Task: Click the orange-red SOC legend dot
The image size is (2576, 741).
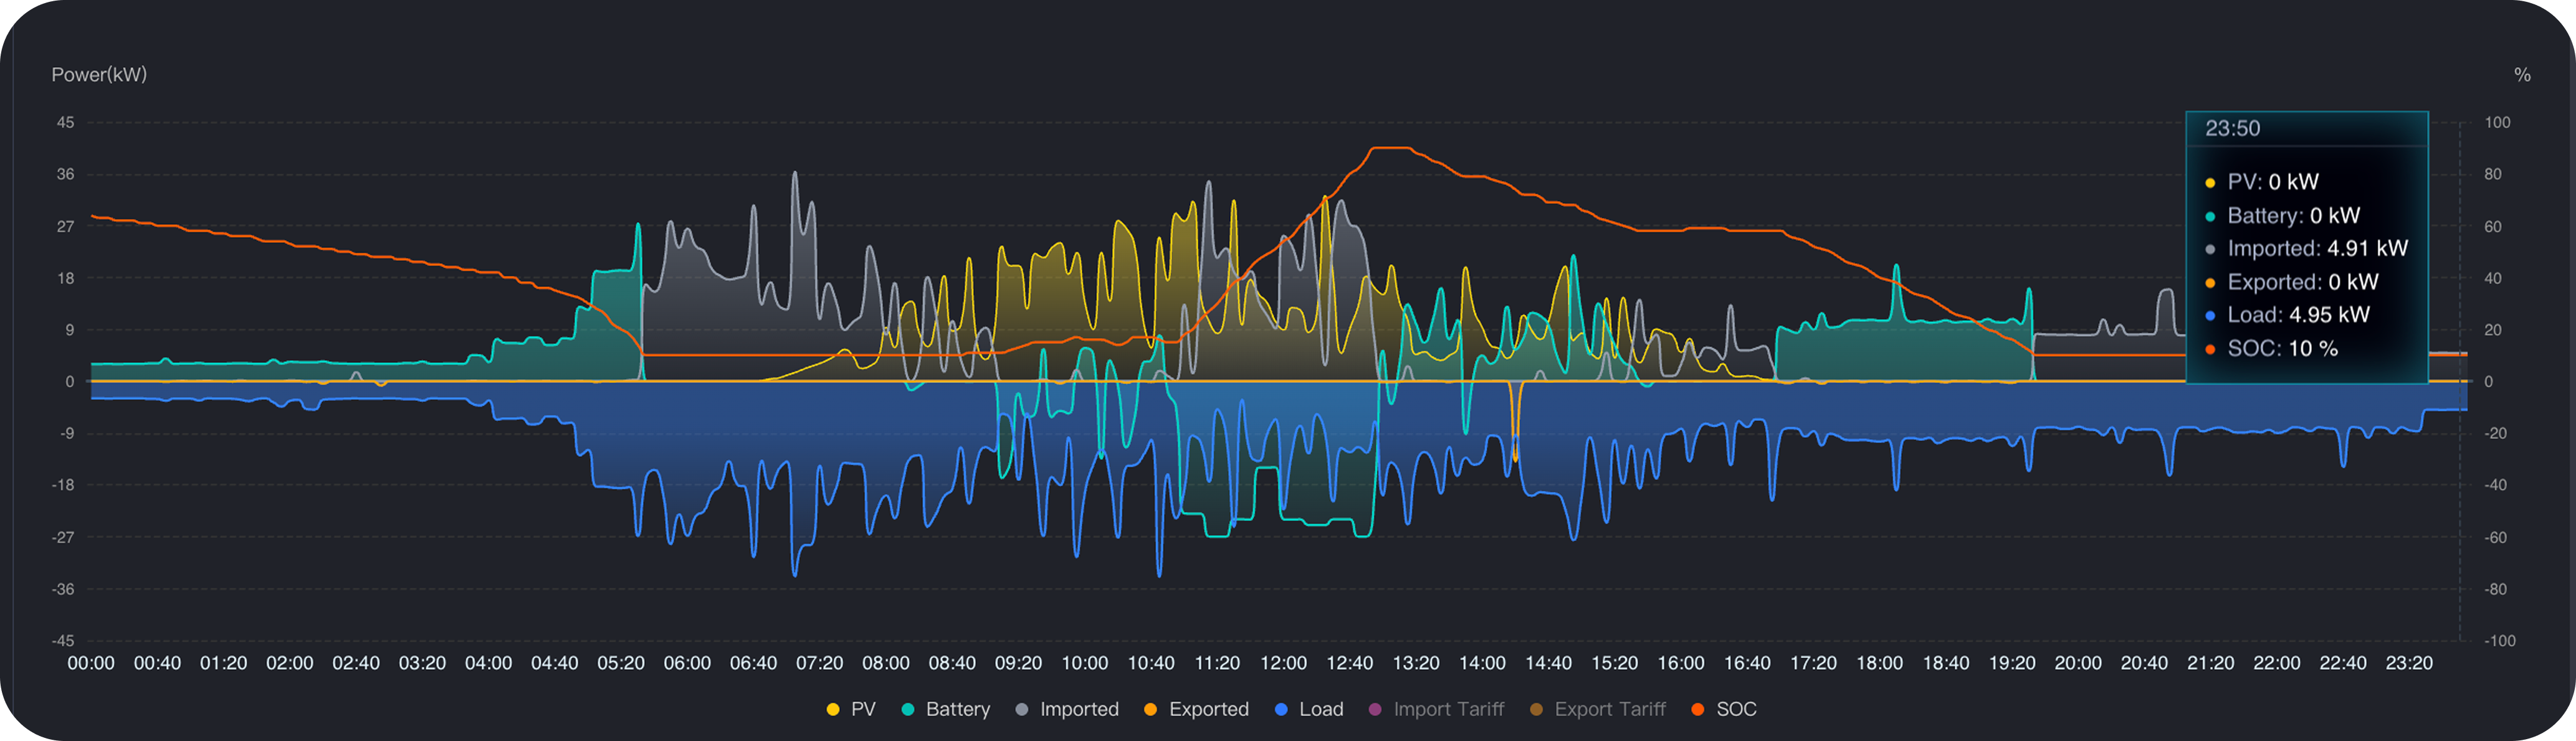Action: [x=1697, y=710]
